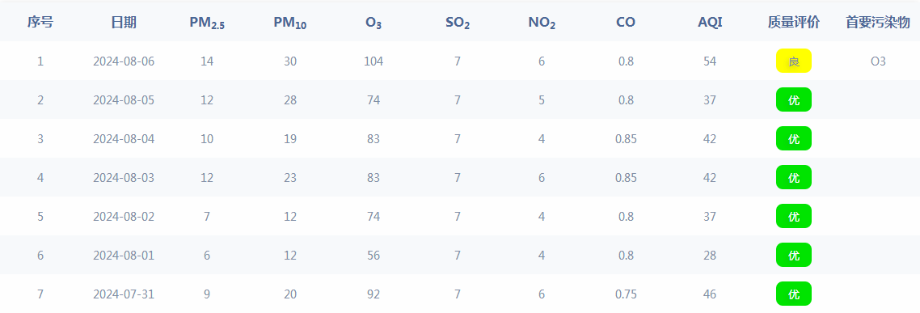Image resolution: width=920 pixels, height=313 pixels.
Task: Click the O3 primary pollutant cell
Action: 878,61
